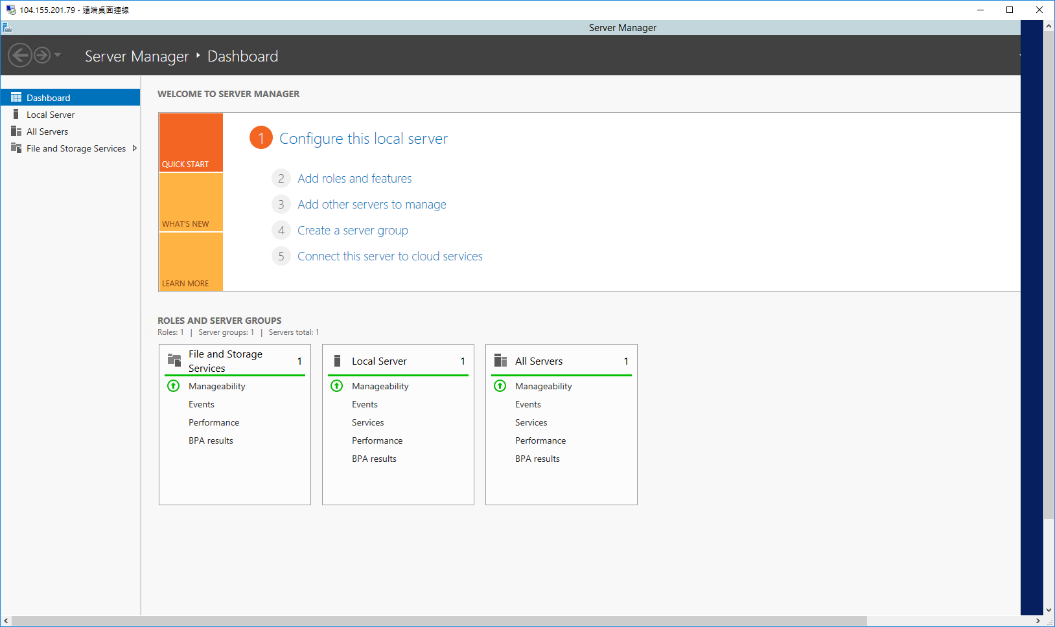
Task: Open the navigation history dropdown arrow
Action: tap(58, 55)
